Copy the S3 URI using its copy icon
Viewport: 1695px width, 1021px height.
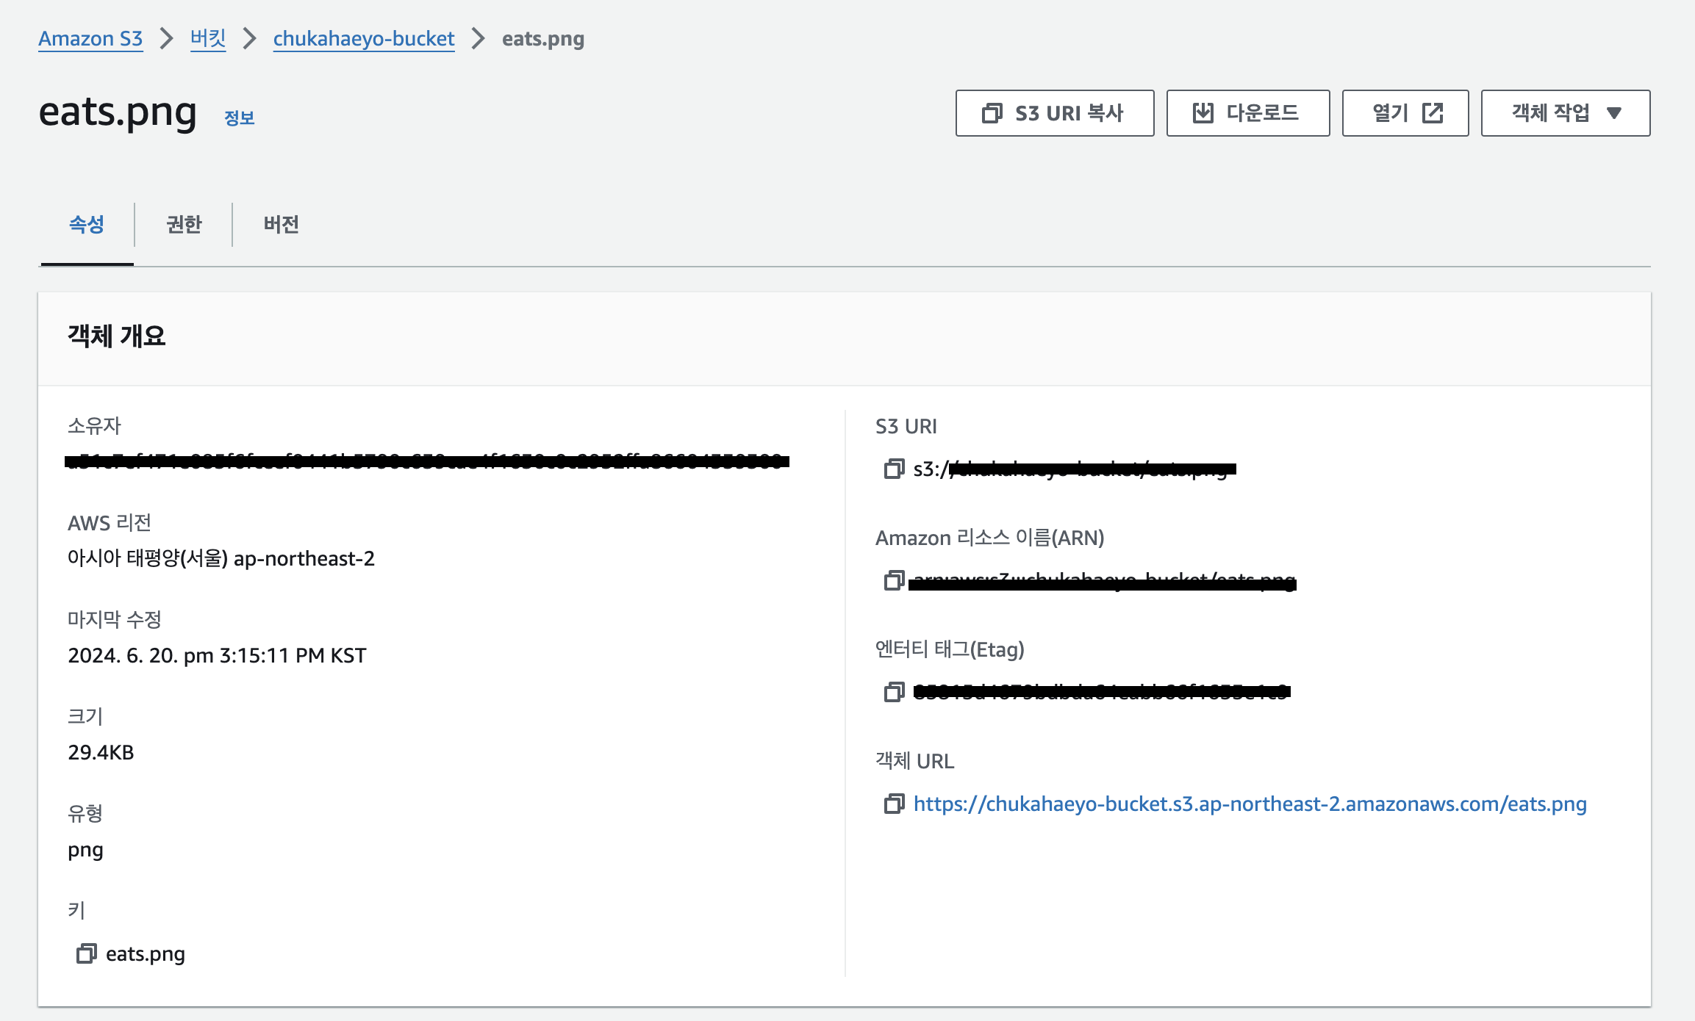point(894,469)
